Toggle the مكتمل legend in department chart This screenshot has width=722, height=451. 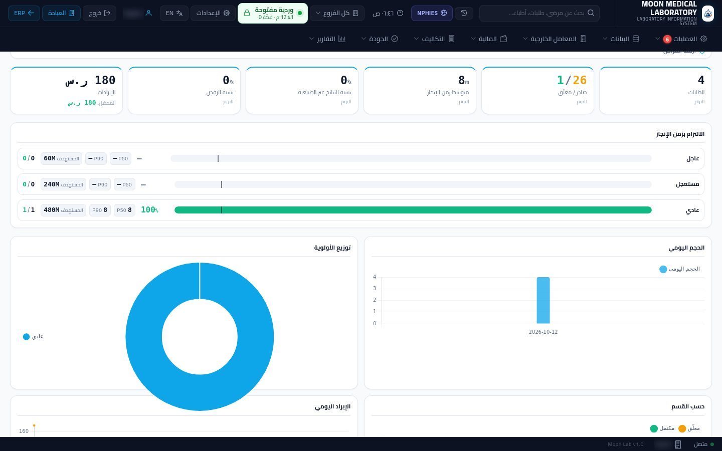click(x=662, y=428)
